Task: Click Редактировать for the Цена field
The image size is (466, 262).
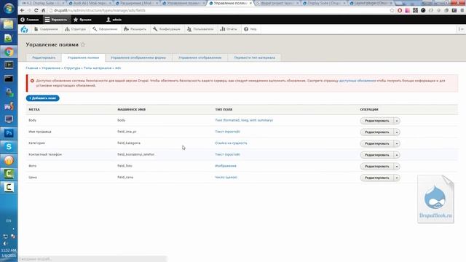Action: pos(377,178)
